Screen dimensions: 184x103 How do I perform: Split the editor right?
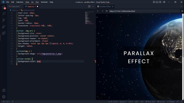[x=89, y=6]
